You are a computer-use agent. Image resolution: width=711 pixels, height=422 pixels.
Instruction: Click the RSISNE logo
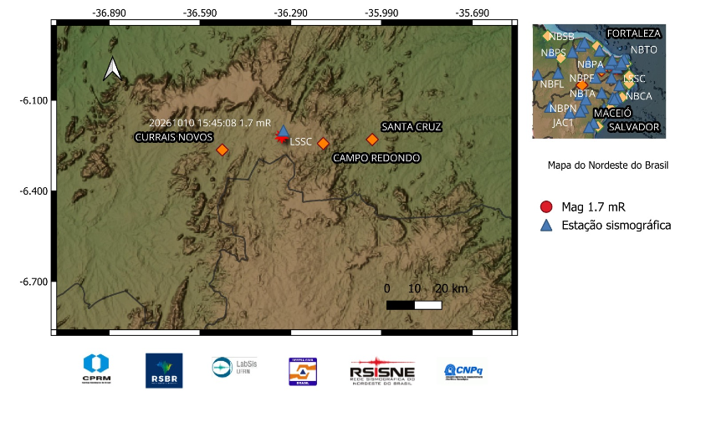382,371
